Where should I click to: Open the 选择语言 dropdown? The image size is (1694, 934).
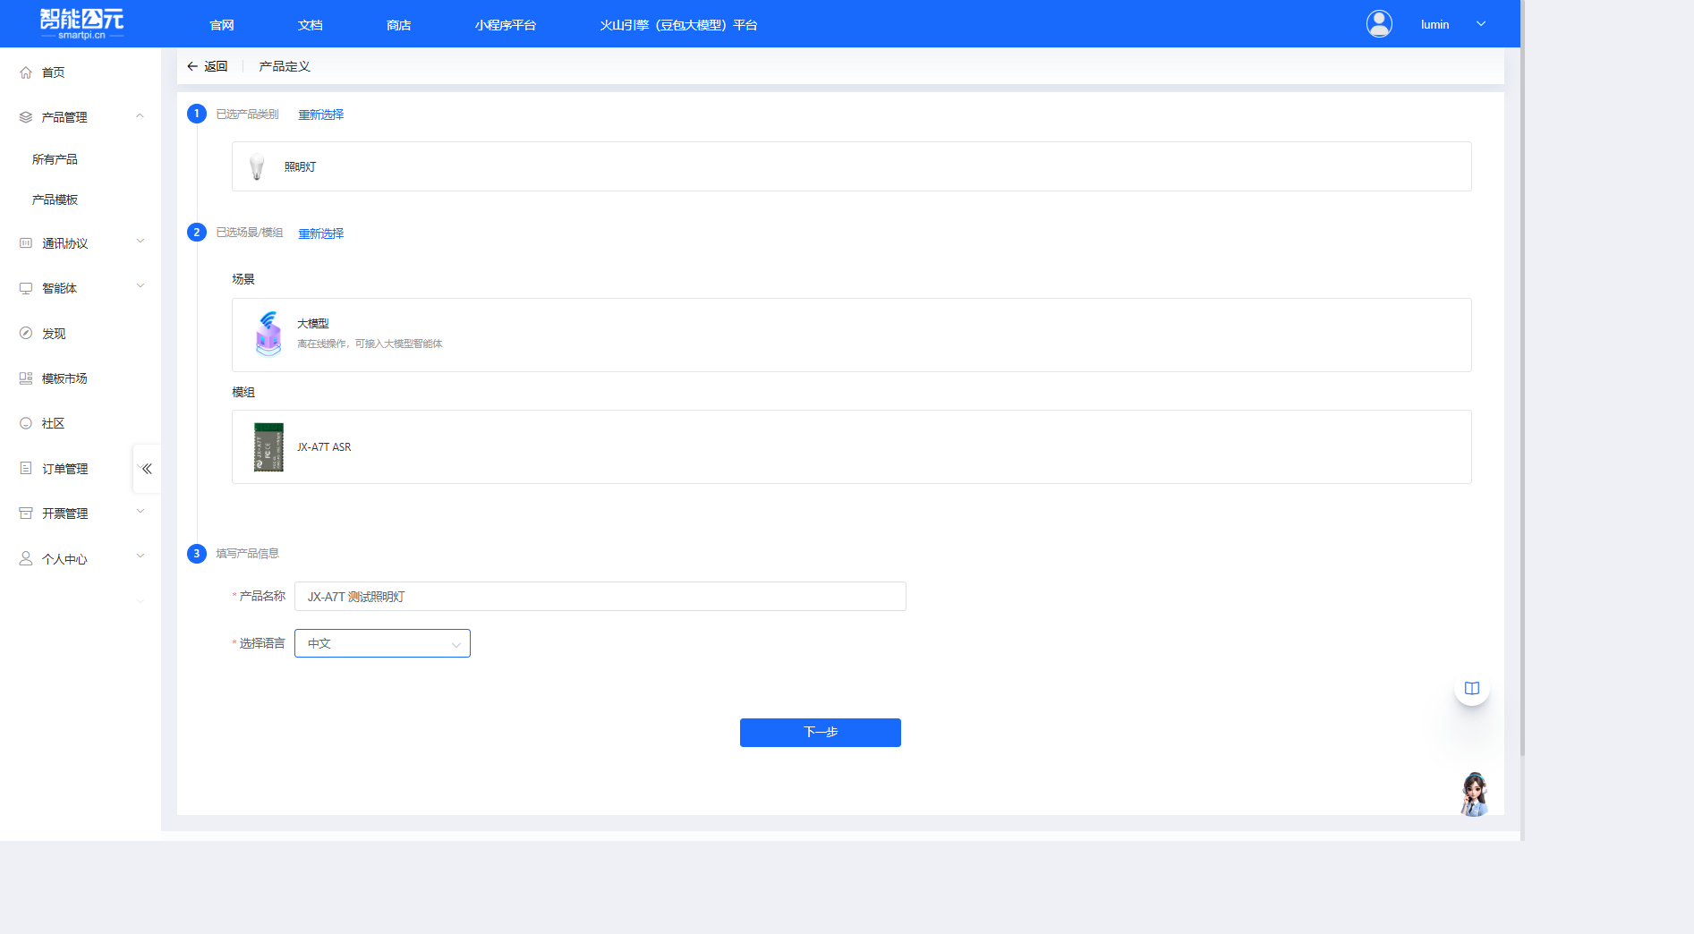pos(382,643)
